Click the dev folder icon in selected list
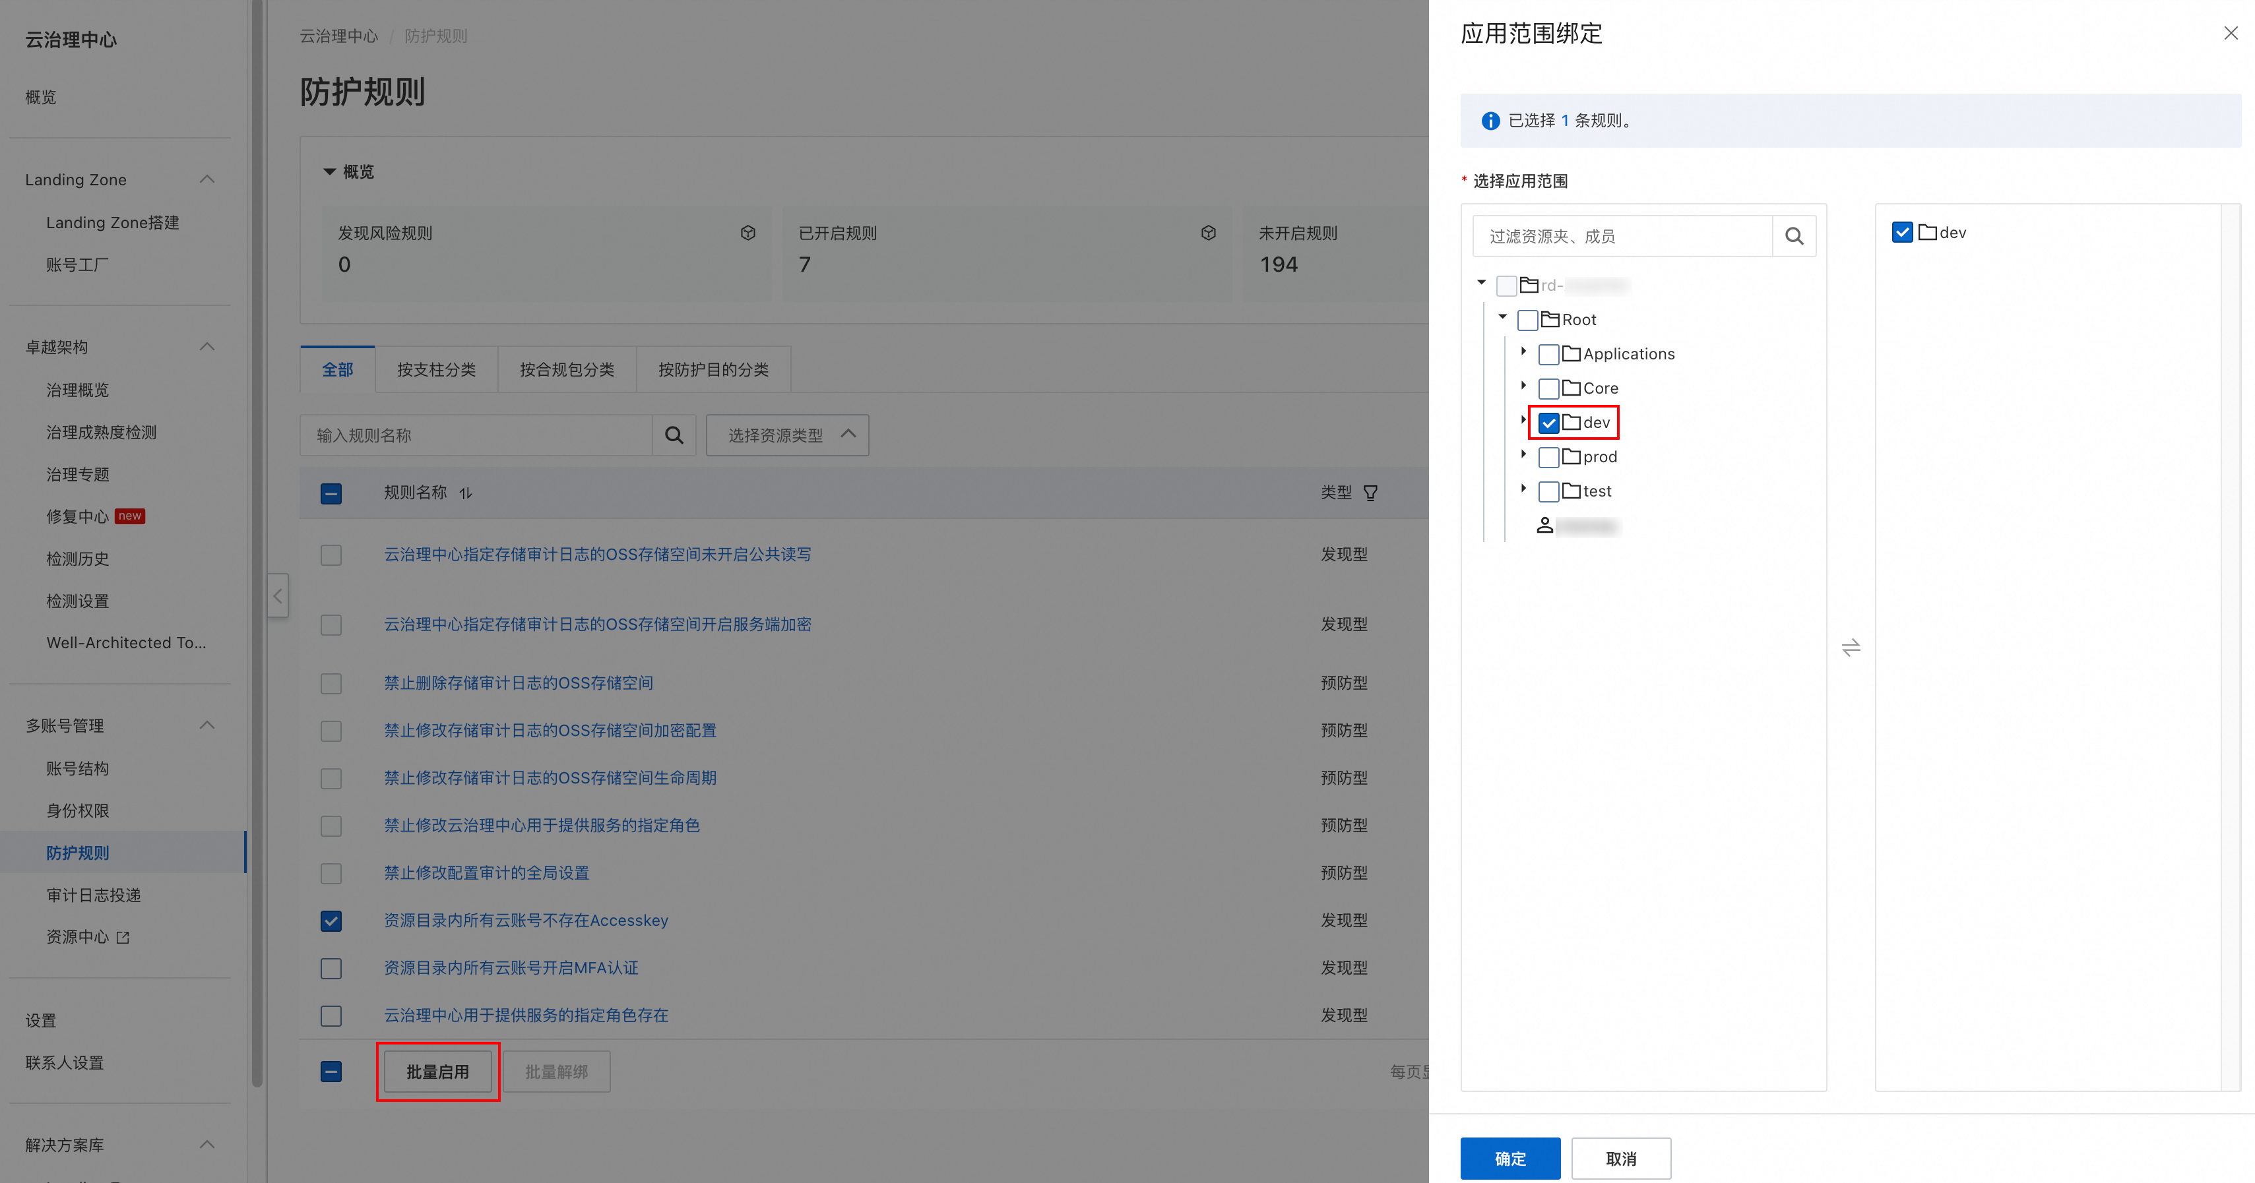Screen dimensions: 2255x1183 [1928, 232]
